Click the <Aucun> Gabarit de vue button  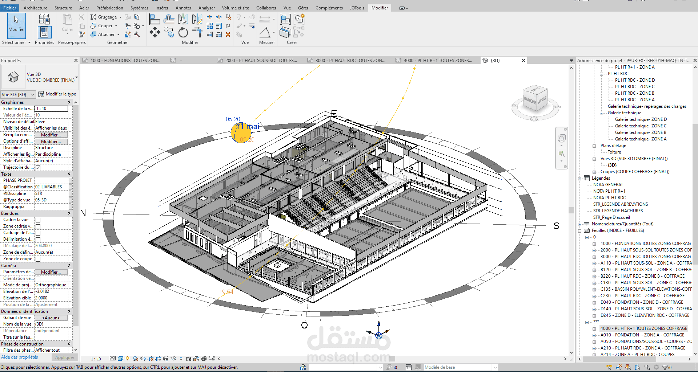pos(51,318)
